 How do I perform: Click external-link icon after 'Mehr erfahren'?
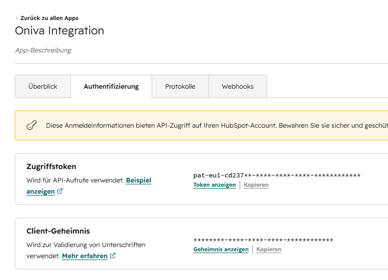point(113,255)
